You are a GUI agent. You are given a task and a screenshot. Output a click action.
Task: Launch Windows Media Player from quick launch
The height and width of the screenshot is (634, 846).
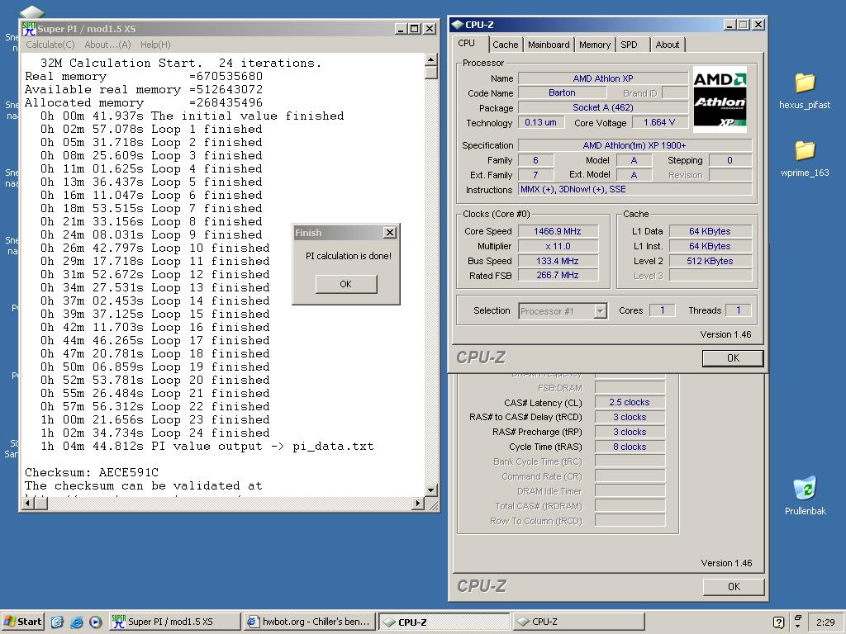coord(96,622)
